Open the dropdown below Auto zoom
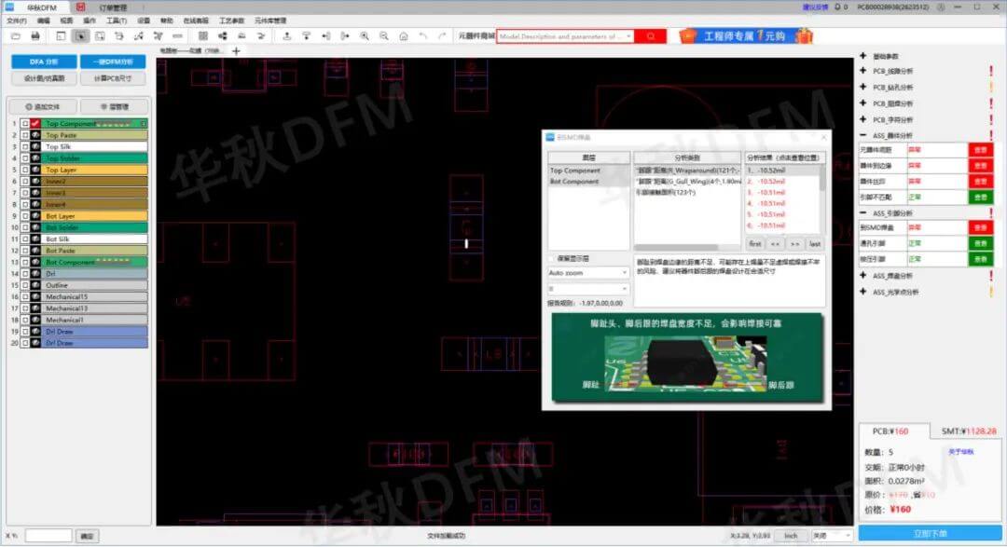Screen dimensions: 1007x547 pyautogui.click(x=587, y=288)
